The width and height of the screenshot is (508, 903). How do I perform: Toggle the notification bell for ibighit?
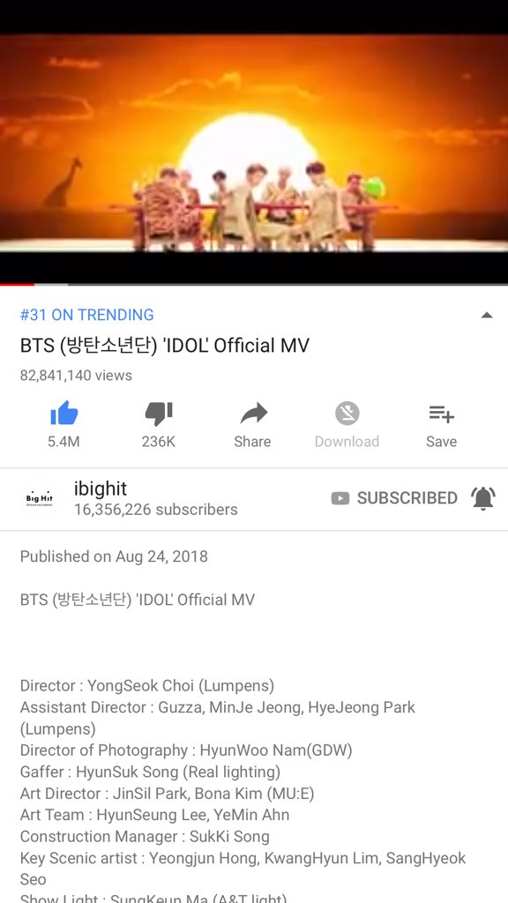[482, 498]
